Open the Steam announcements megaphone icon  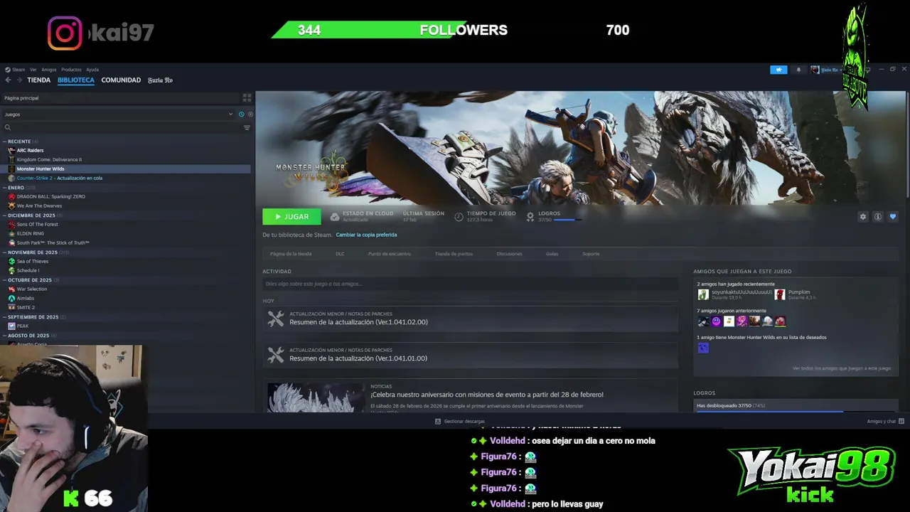click(778, 70)
